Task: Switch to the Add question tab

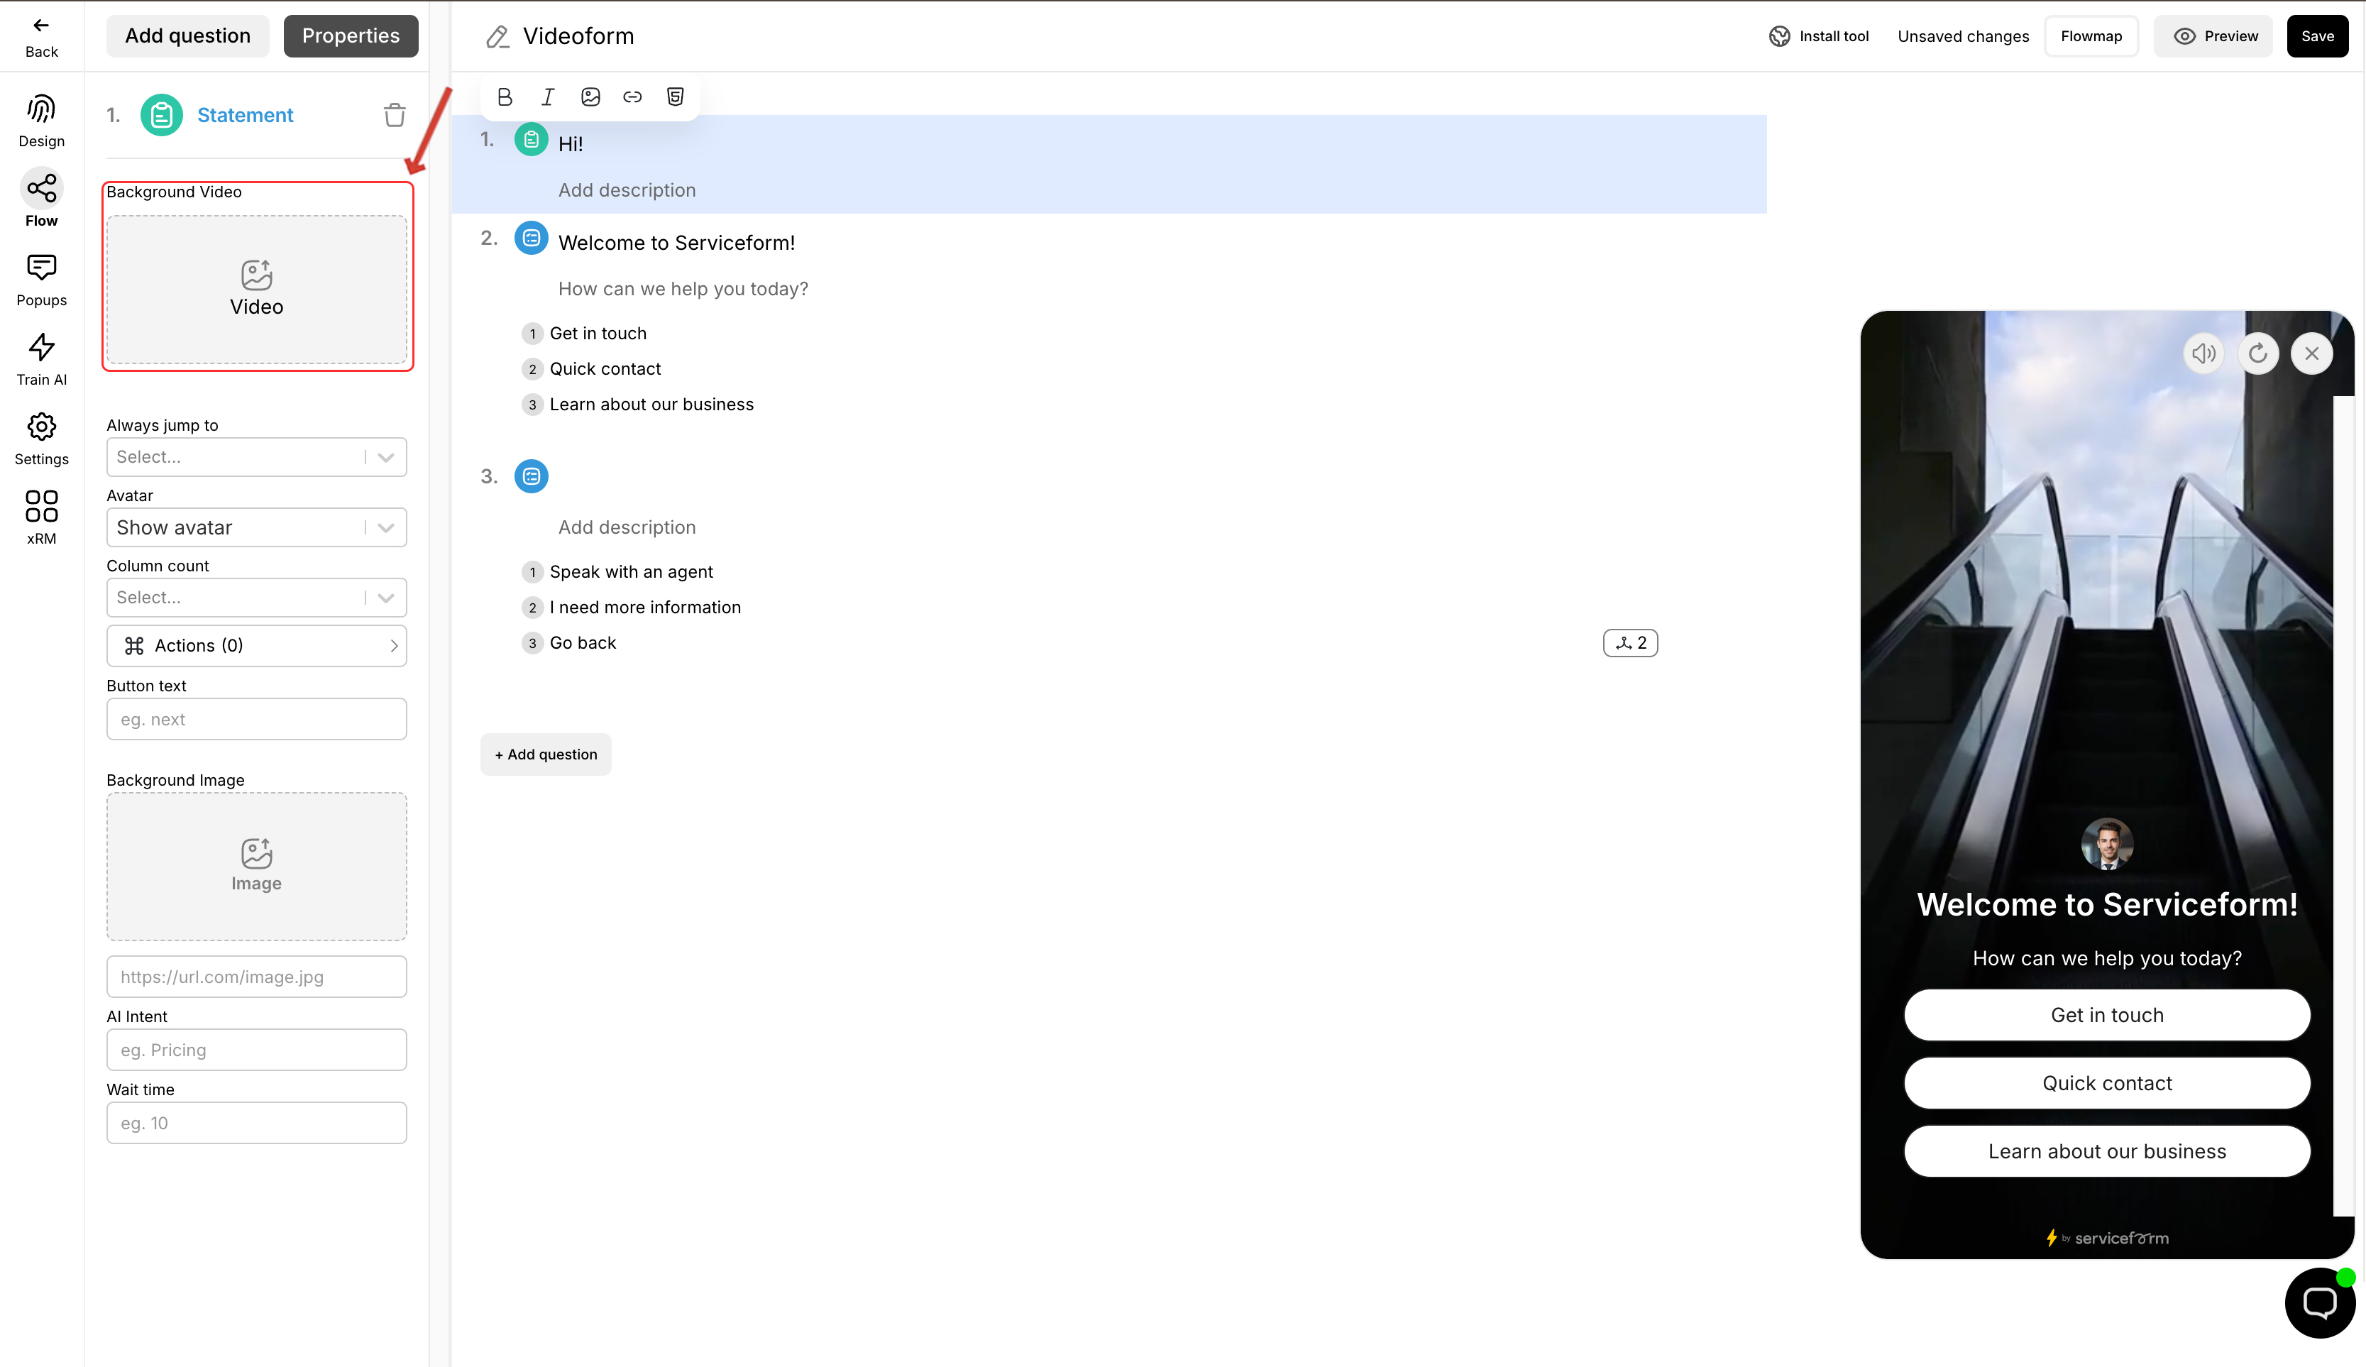Action: pos(187,35)
